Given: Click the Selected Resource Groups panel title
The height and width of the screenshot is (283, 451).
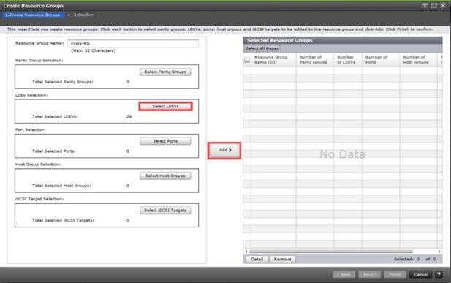Looking at the screenshot, I should tap(279, 41).
